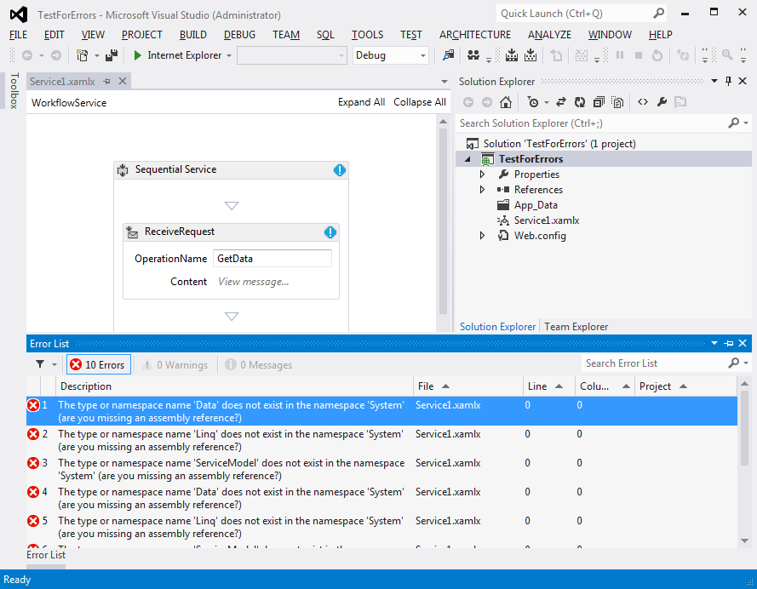The height and width of the screenshot is (589, 757).
Task: Click the New Project toolbar icon
Action: [83, 55]
